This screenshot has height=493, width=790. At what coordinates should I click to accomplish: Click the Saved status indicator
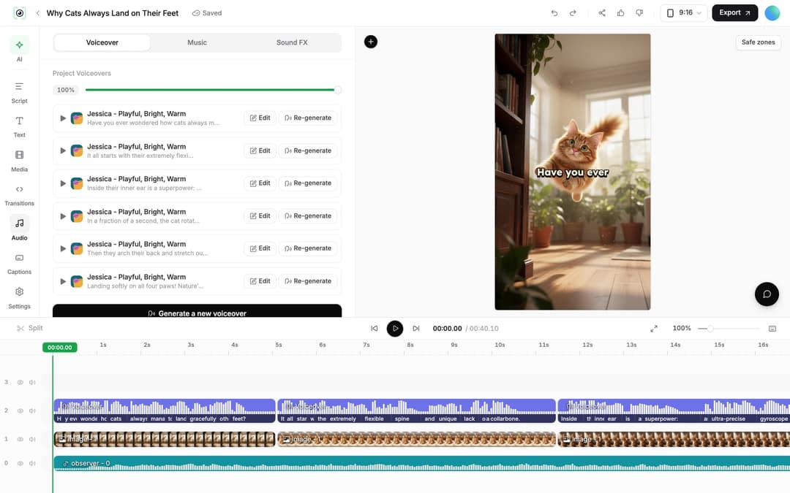click(x=207, y=13)
